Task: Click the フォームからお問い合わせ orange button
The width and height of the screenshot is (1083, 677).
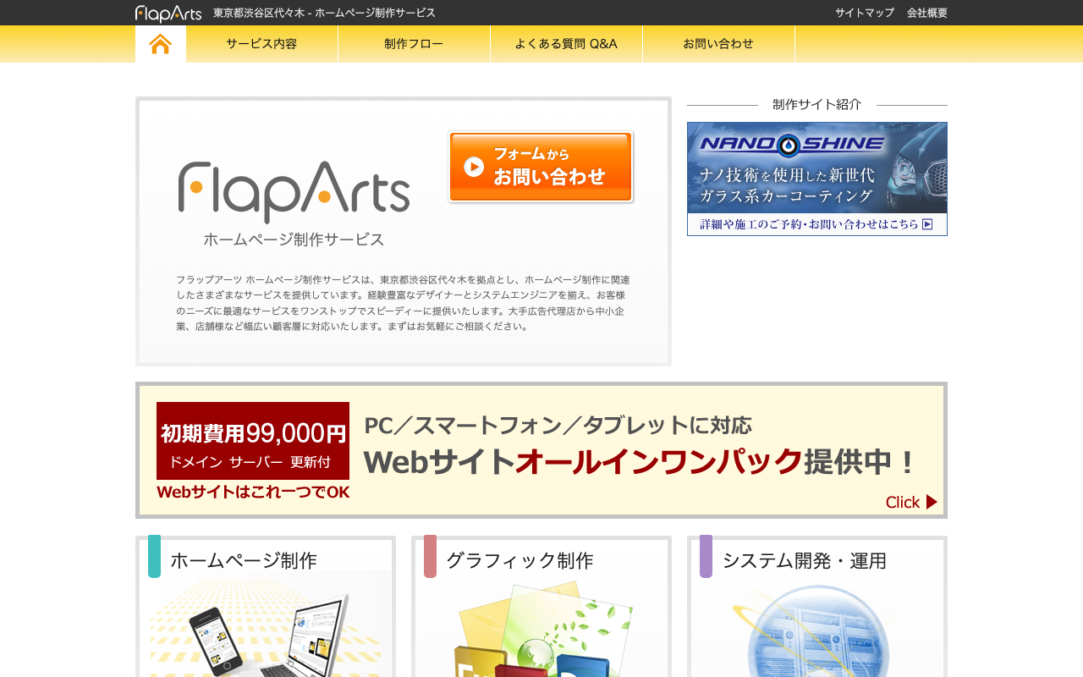Action: (541, 167)
